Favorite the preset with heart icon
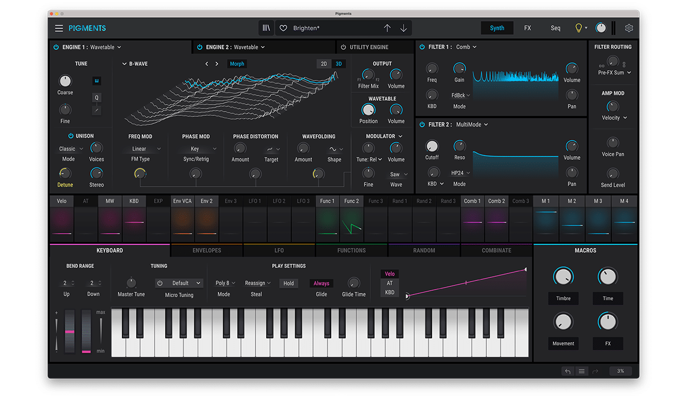The height and width of the screenshot is (398, 687). click(x=283, y=28)
